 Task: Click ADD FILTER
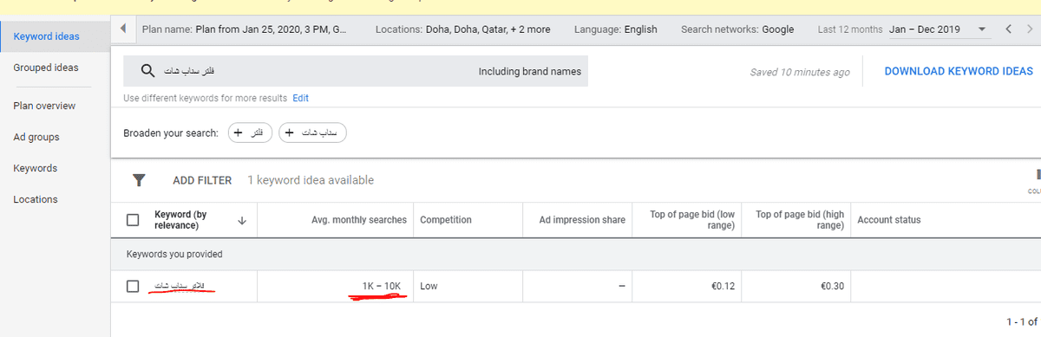202,180
